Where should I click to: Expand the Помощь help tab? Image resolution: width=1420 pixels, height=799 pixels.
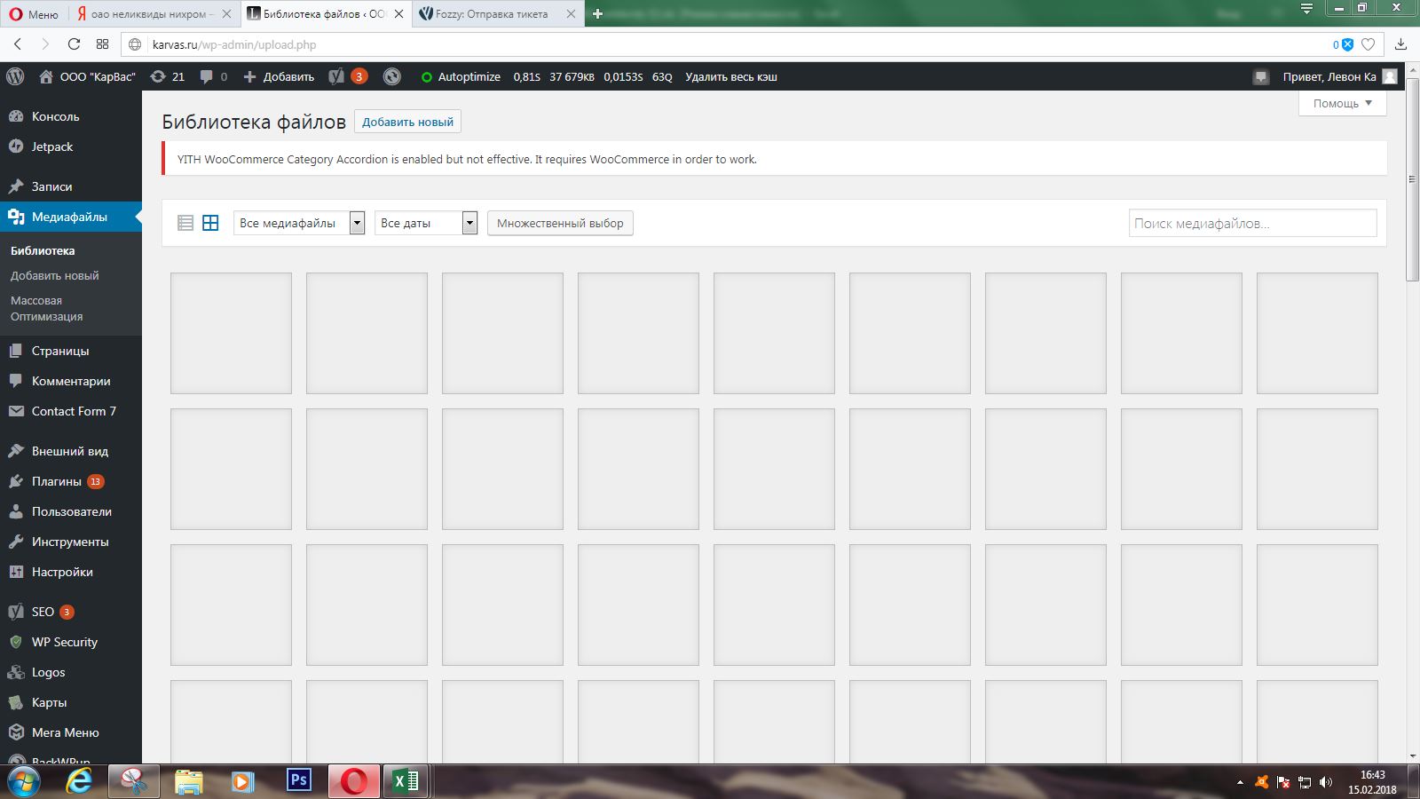(1342, 103)
